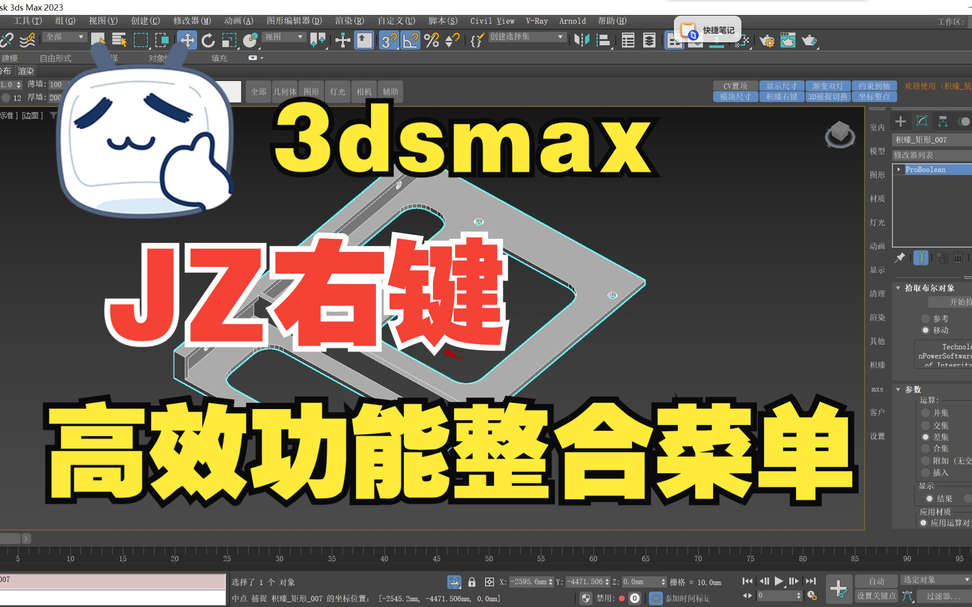This screenshot has width=972, height=607.
Task: Click the Play Animation button
Action: point(779,581)
